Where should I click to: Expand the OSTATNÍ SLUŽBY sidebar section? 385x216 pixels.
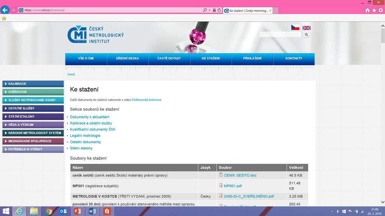pos(33,108)
